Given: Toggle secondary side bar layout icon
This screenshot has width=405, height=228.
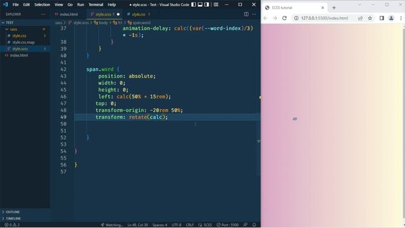Looking at the screenshot, I should tap(207, 4).
